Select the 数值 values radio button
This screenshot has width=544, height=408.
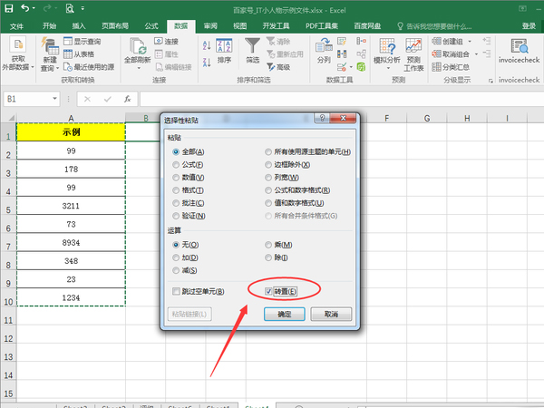[177, 178]
